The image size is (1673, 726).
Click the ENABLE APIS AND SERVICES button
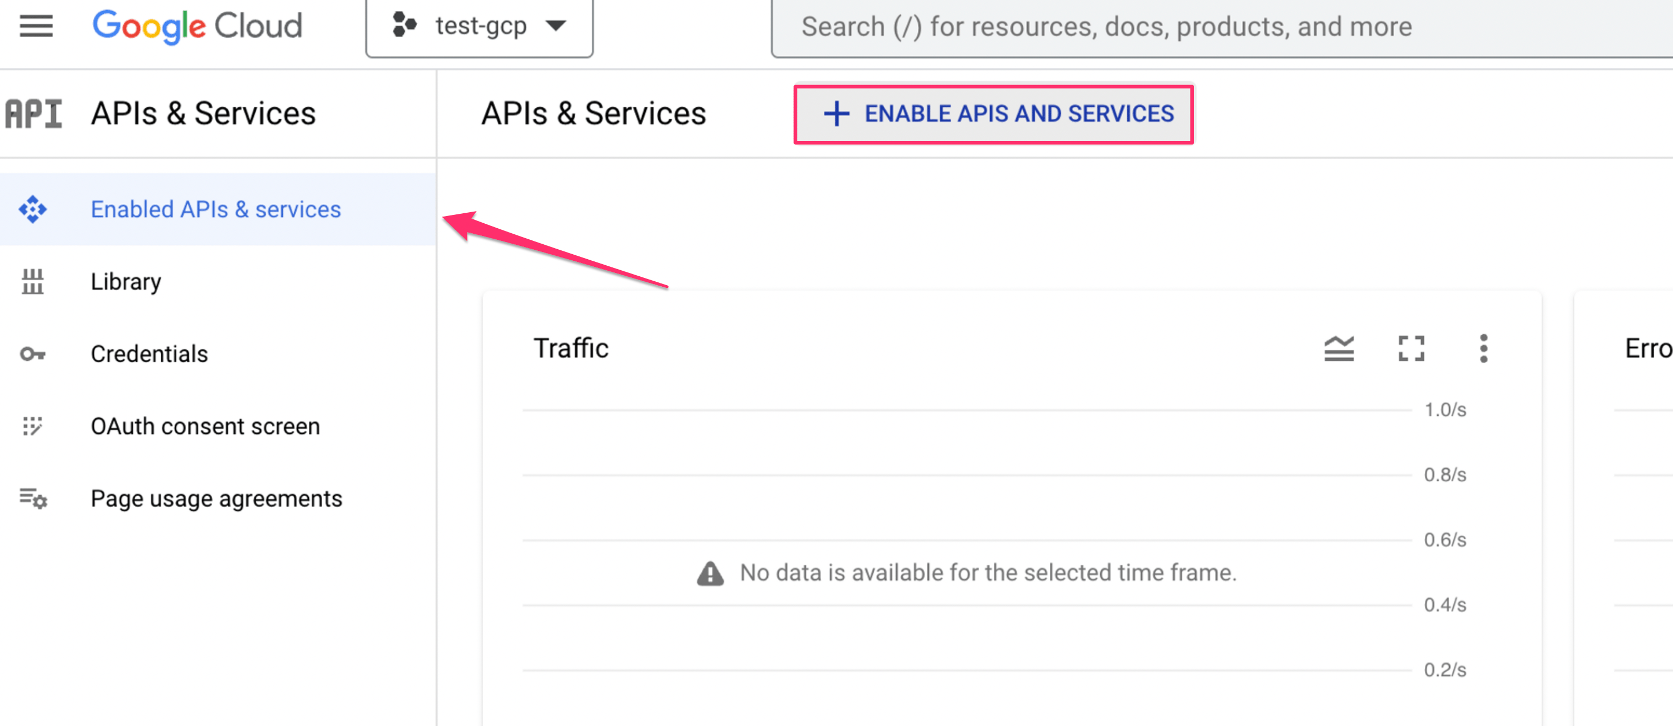coord(993,114)
